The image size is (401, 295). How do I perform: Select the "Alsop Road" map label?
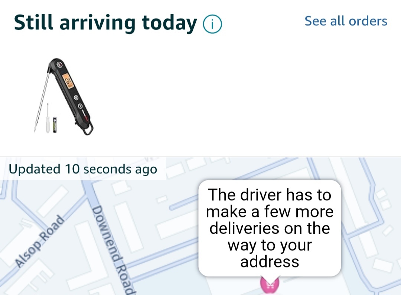tap(39, 241)
